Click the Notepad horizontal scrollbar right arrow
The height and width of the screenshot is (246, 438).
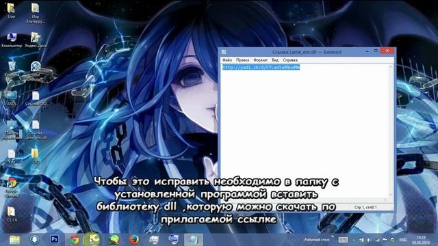coord(385,200)
